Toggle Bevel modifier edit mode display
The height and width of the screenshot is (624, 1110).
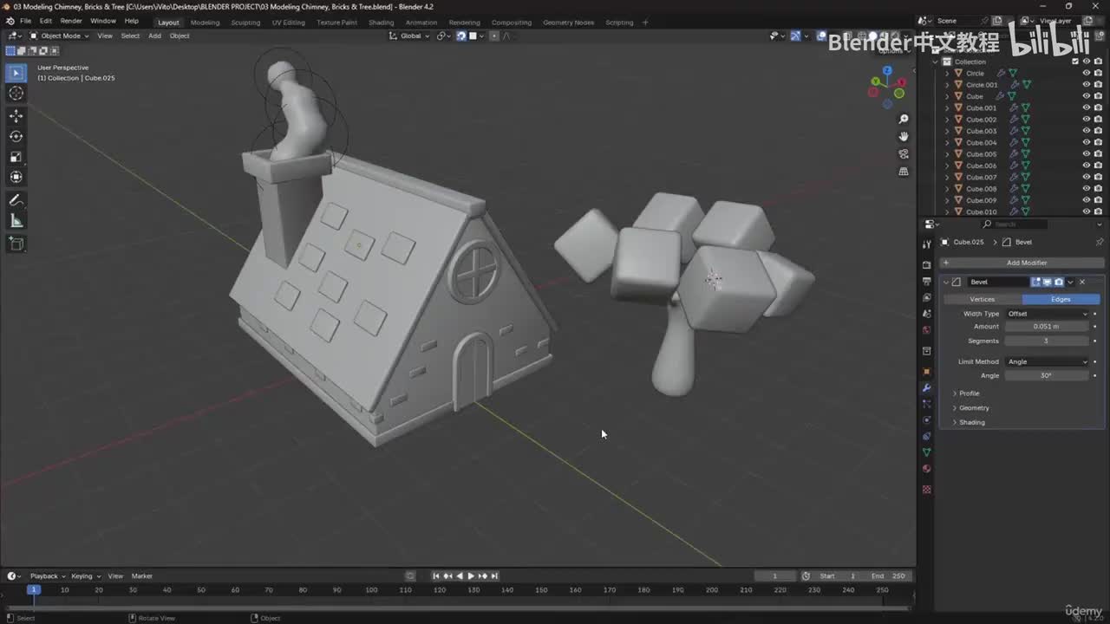[x=1036, y=282]
